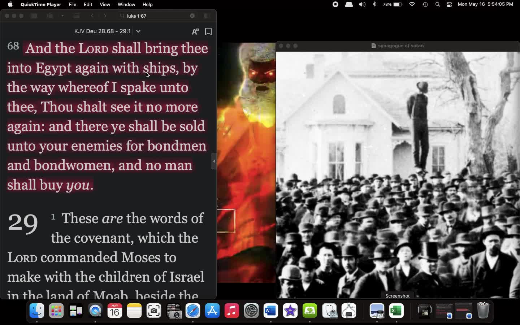Screen dimensions: 520x325
Task: Open the Window menu
Action: [126, 4]
